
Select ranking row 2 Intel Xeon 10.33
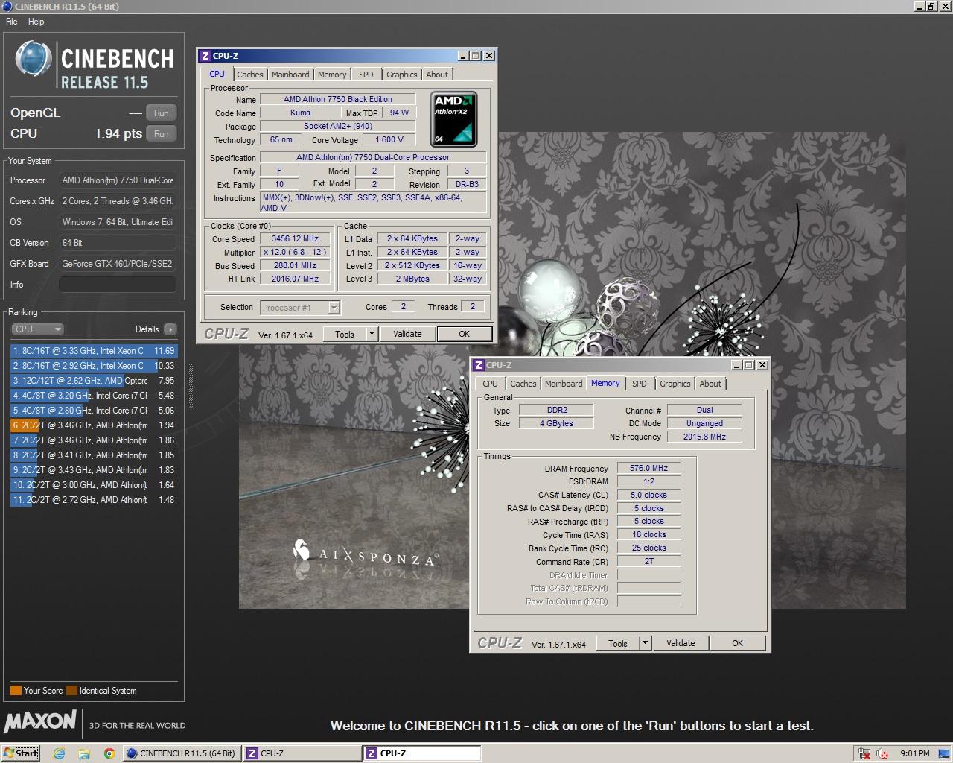[x=94, y=366]
